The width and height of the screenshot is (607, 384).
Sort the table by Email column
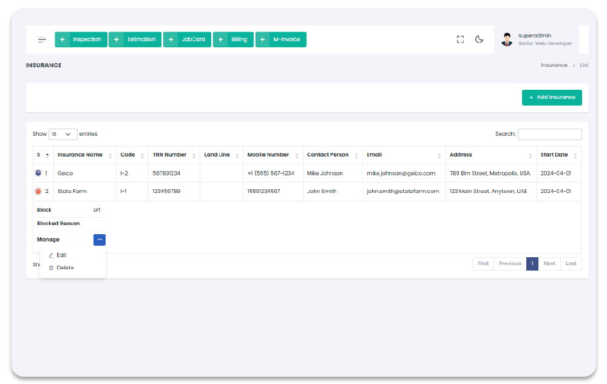tap(439, 155)
